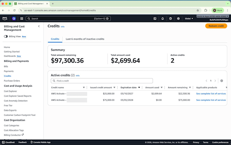Open Home in the sidebar
This screenshot has height=145, width=231.
coord(7,47)
